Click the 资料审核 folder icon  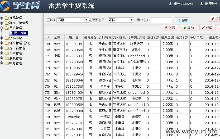click(6, 38)
